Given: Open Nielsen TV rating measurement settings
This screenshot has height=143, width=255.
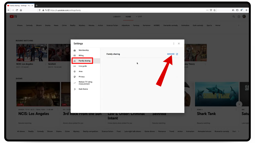Looking at the screenshot, I should (x=85, y=83).
